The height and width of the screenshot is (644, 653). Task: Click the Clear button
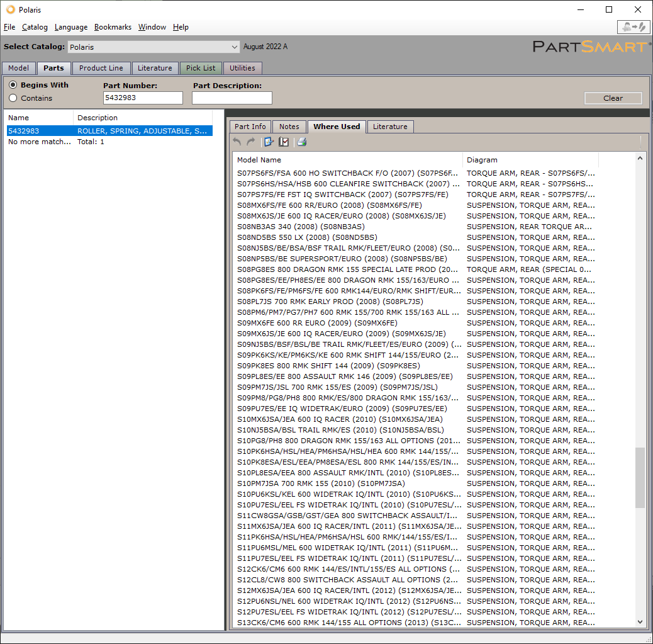pyautogui.click(x=613, y=98)
